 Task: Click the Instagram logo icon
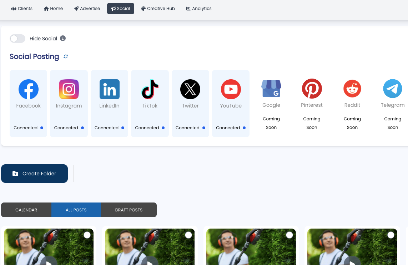click(x=69, y=89)
